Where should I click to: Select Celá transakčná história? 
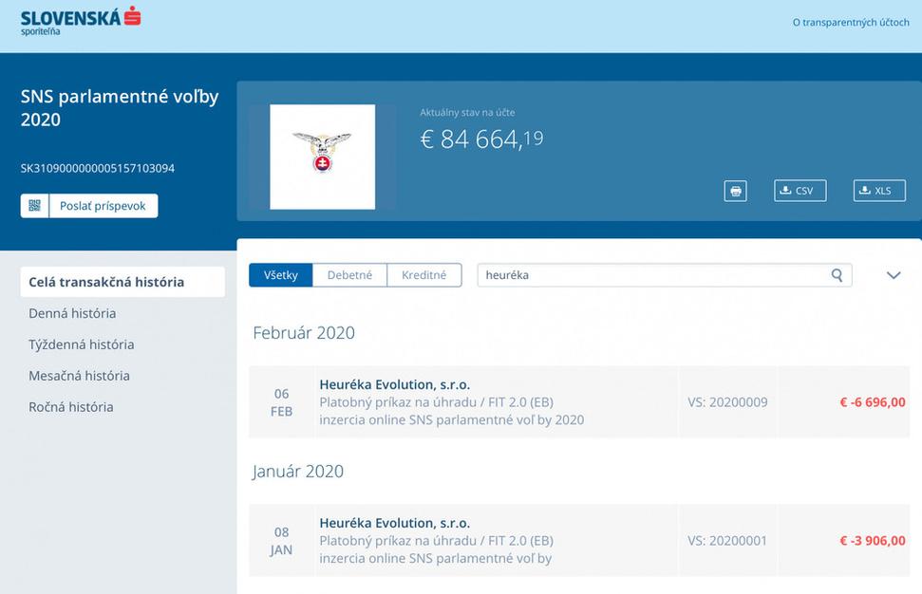click(x=122, y=282)
